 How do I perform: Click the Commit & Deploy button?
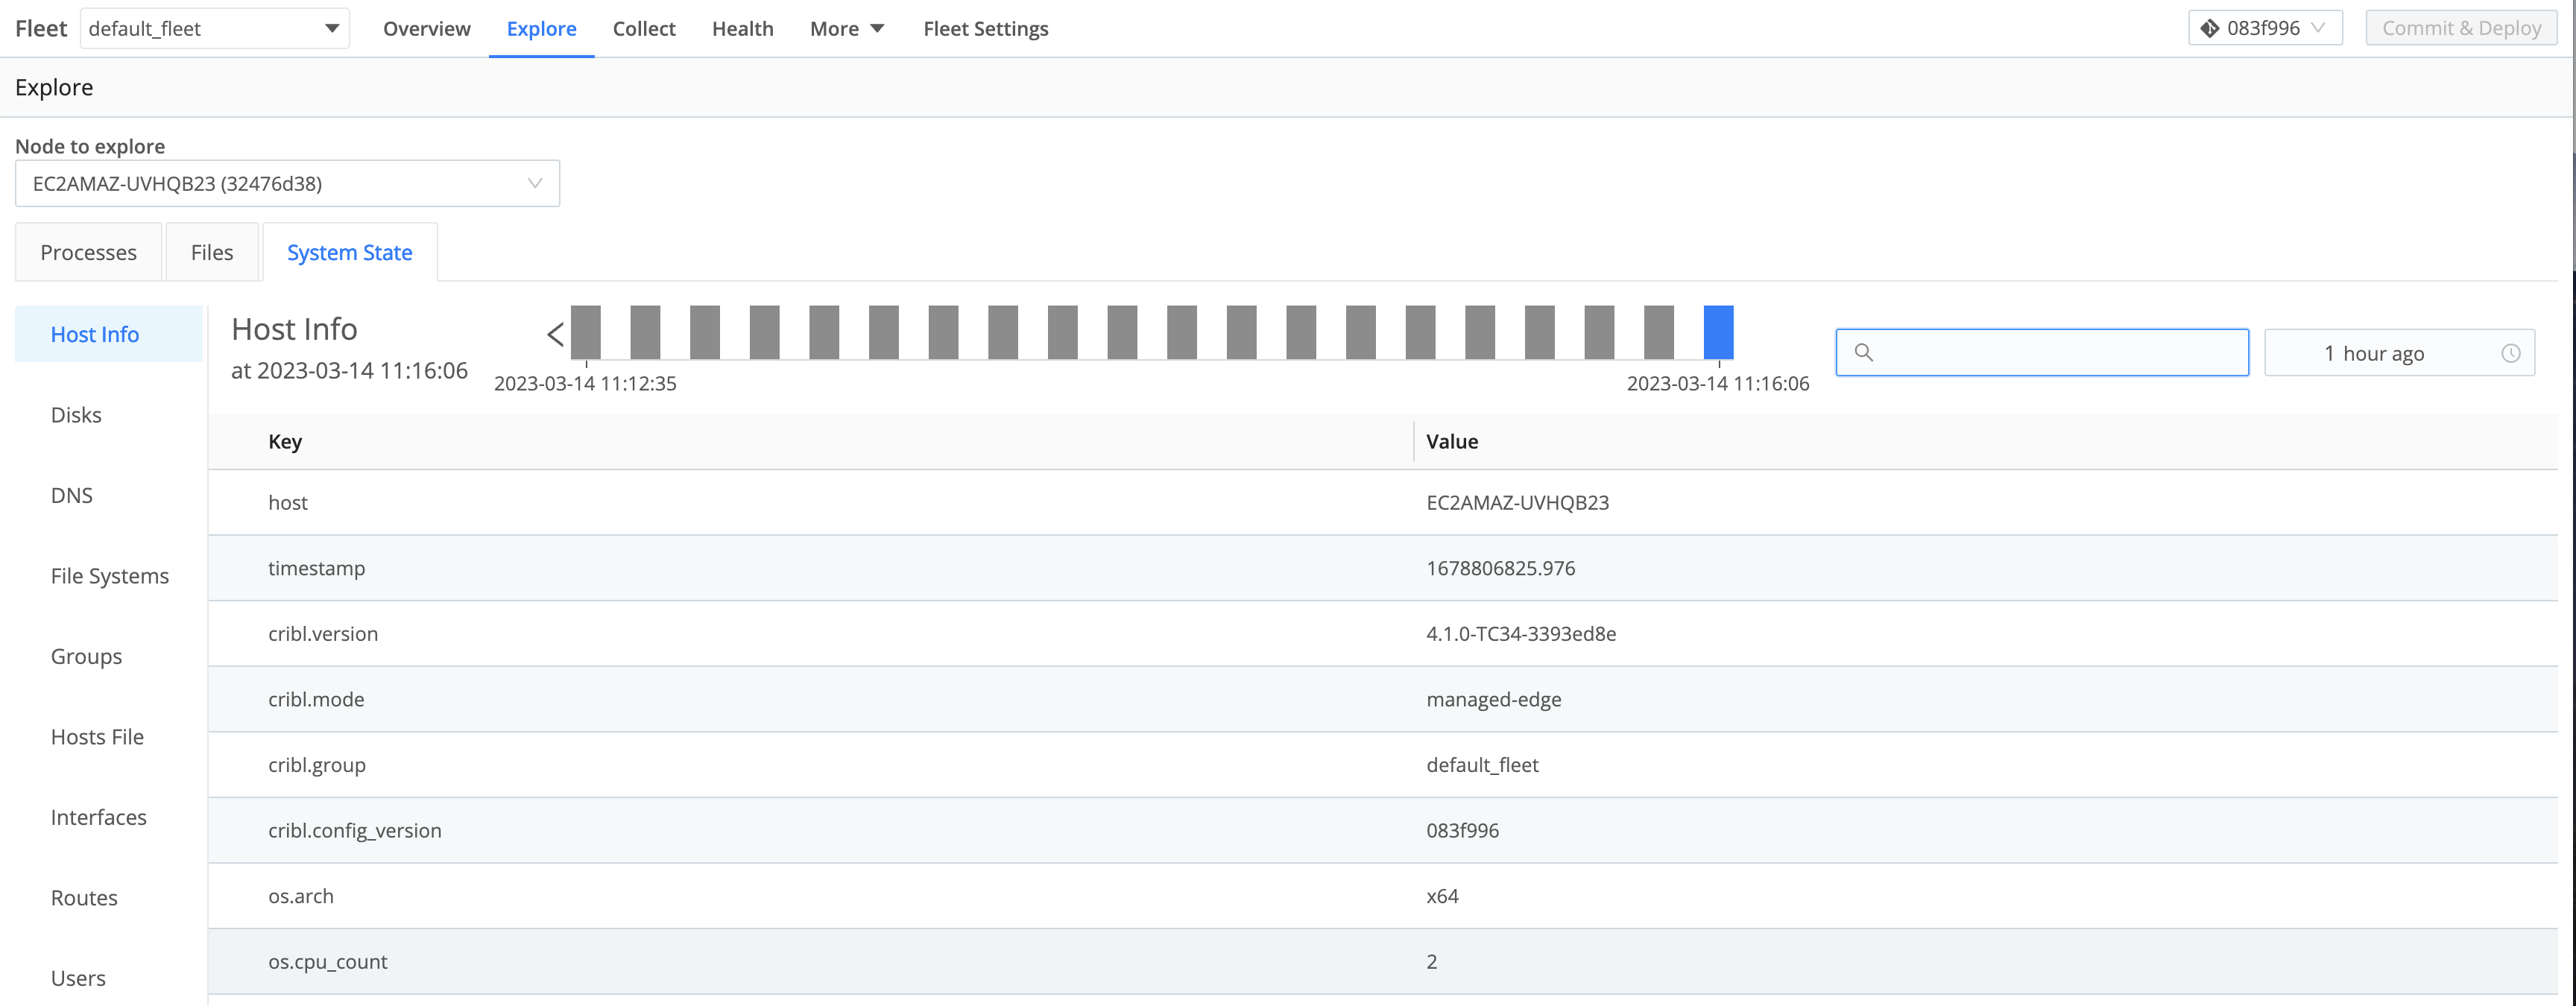2461,27
